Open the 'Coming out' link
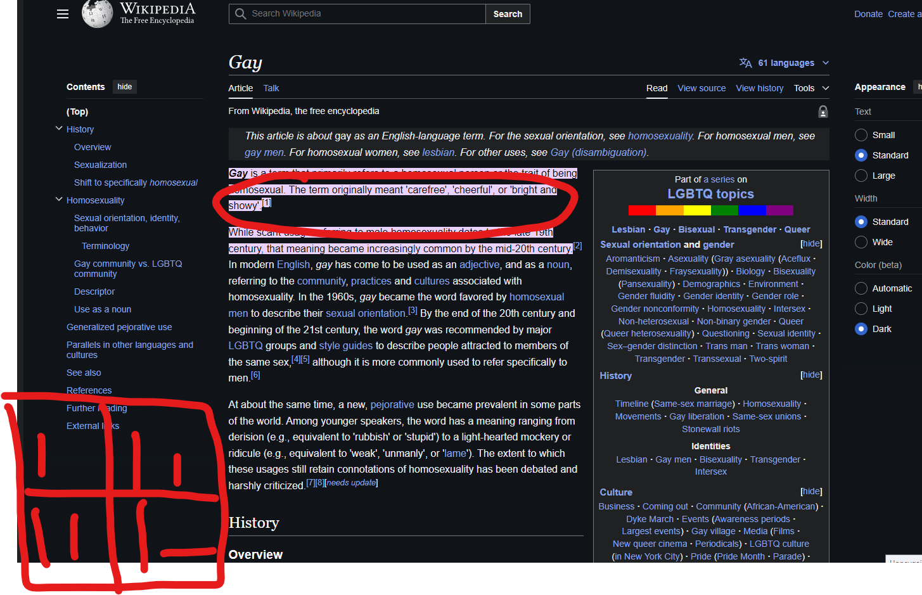Screen dimensions: 922x595 [665, 506]
